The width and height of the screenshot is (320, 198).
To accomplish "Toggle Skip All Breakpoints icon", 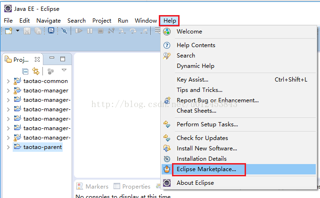I will coord(64,31).
